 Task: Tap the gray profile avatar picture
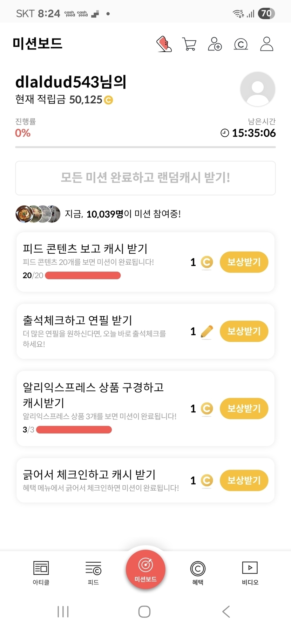point(257,89)
